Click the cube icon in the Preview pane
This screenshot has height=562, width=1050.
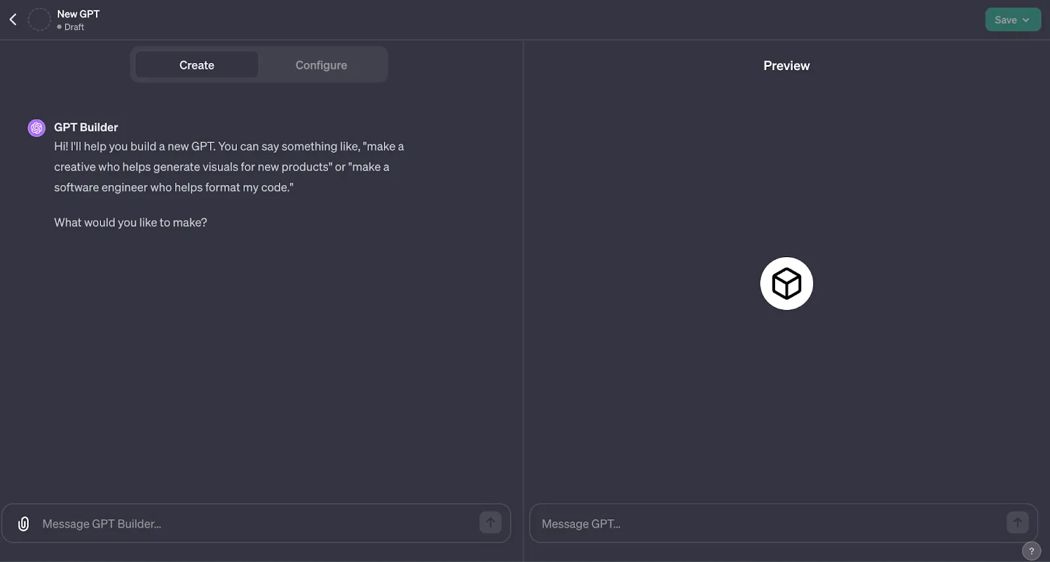(787, 283)
